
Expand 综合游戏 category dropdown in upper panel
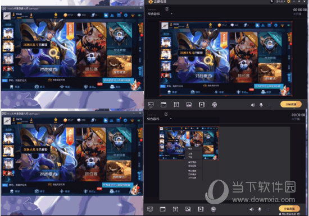(x=172, y=14)
